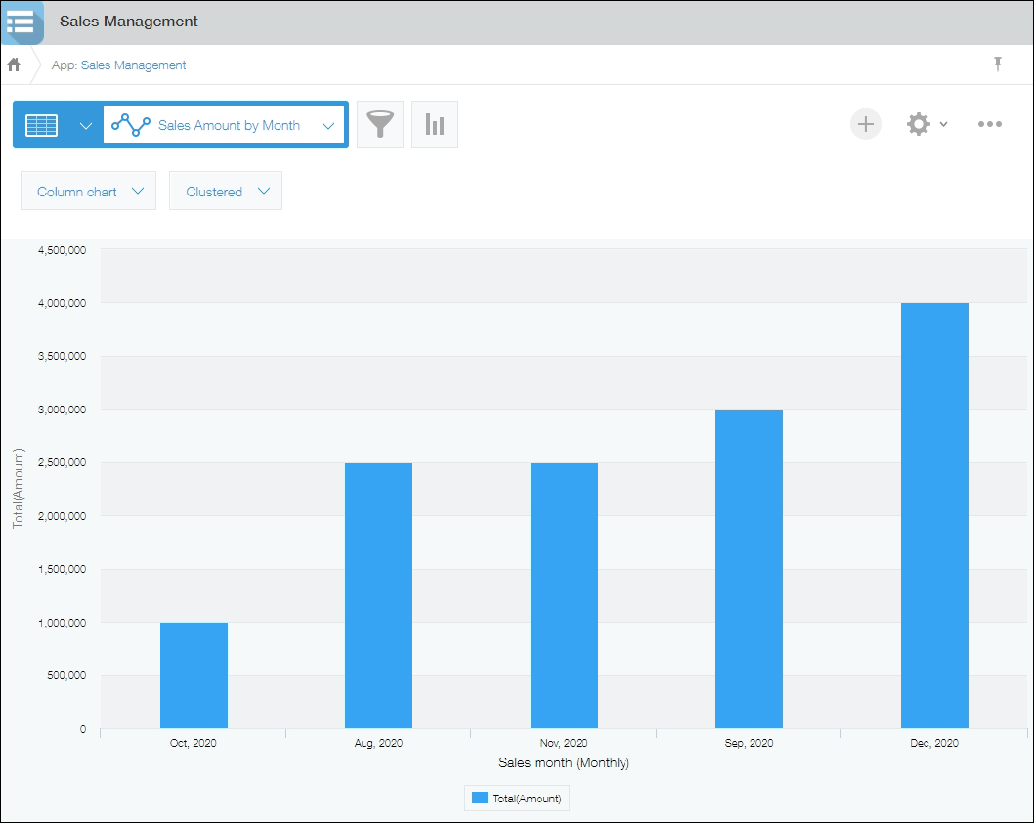Open the Sales Amount by Month view dropdown
Image resolution: width=1034 pixels, height=823 pixels.
329,124
